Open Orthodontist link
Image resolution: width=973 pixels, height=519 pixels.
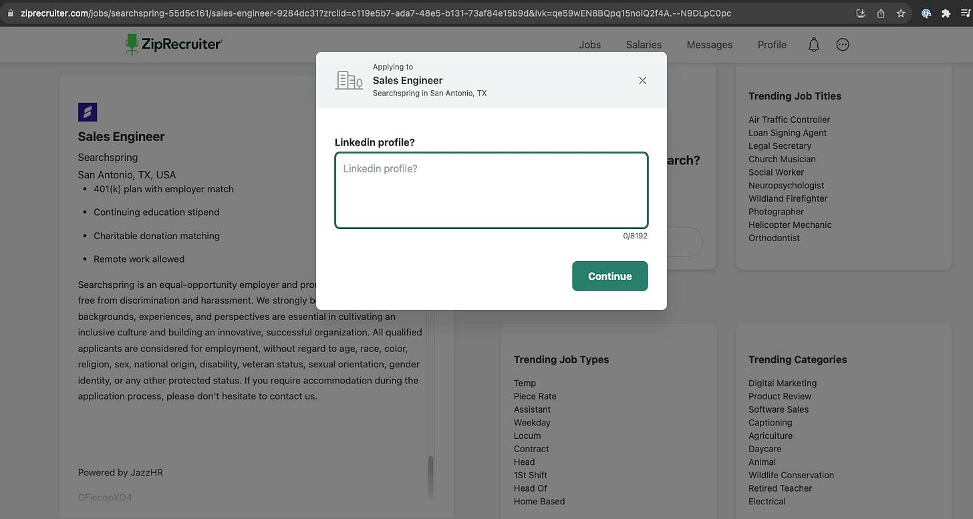pyautogui.click(x=774, y=238)
